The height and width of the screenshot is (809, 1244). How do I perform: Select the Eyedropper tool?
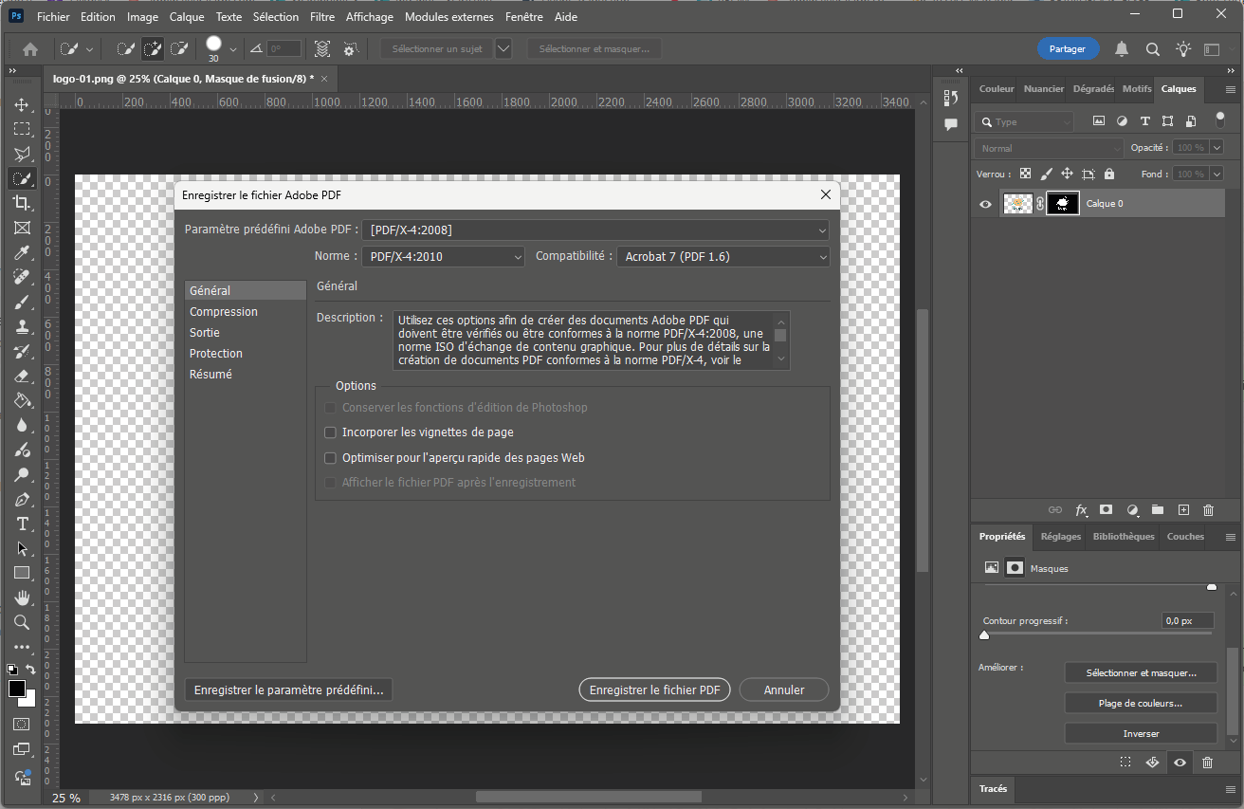[x=22, y=252]
